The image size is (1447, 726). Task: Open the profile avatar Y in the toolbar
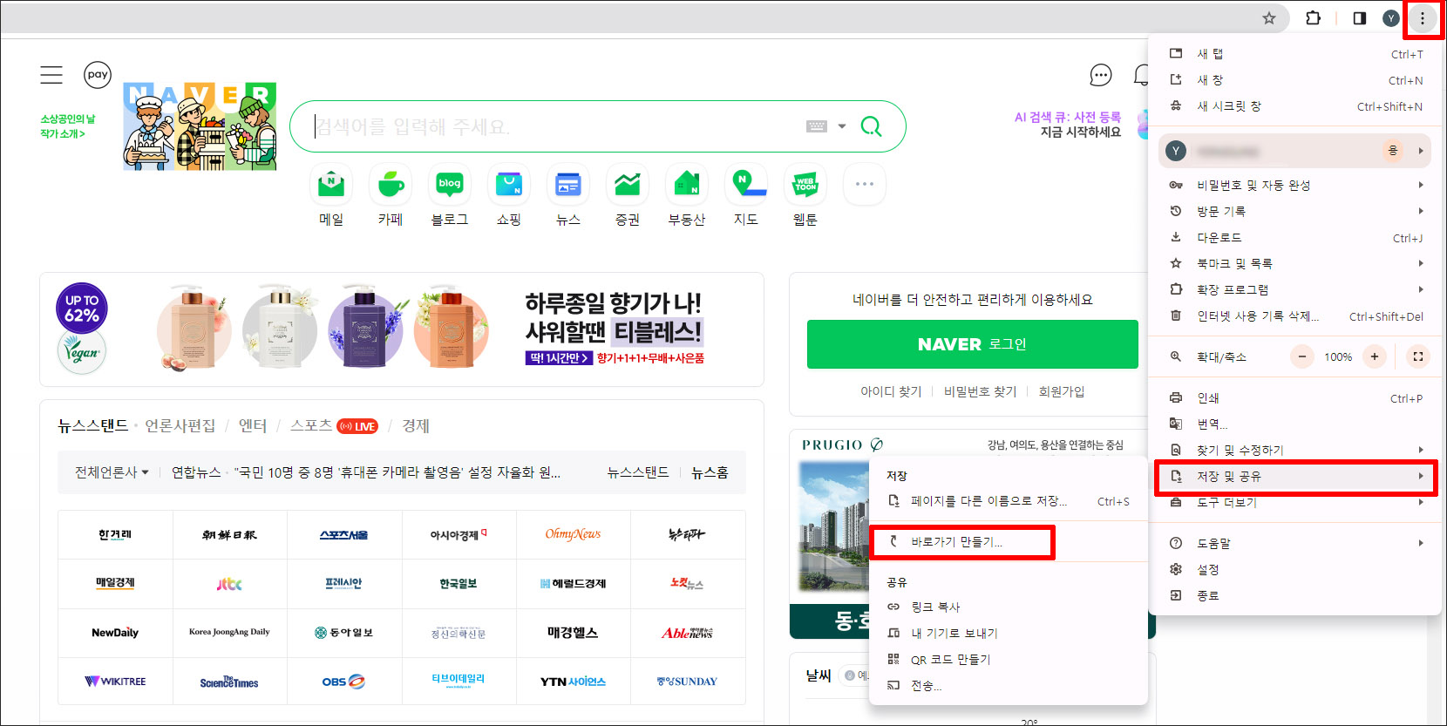click(1390, 18)
